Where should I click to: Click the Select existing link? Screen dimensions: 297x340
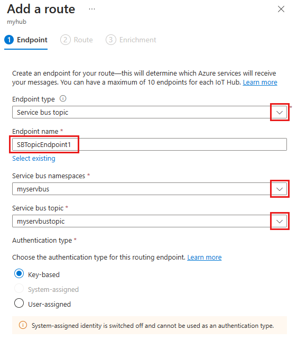click(x=34, y=159)
